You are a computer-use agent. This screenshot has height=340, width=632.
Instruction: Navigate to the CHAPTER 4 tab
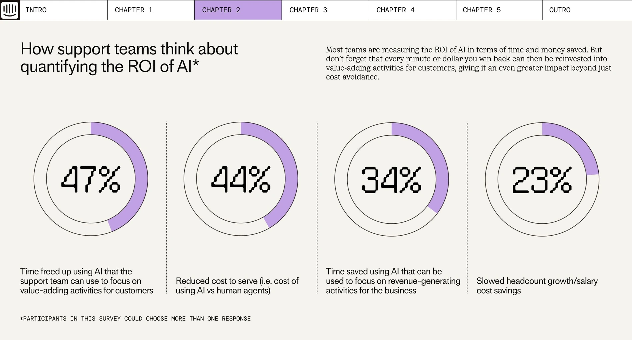coord(412,10)
